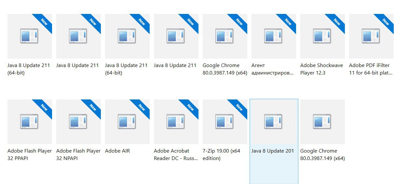Select the Adobe PDF iFilter 11 app icon
Image resolution: width=394 pixels, height=184 pixels.
[x=371, y=36]
